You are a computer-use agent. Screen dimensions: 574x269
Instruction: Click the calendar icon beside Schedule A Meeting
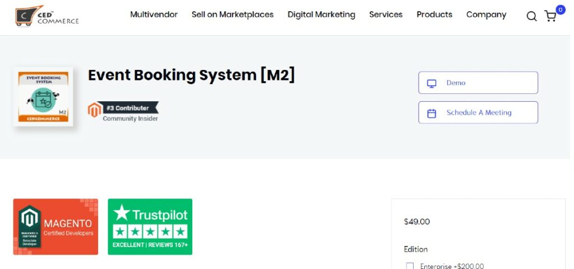pyautogui.click(x=432, y=113)
